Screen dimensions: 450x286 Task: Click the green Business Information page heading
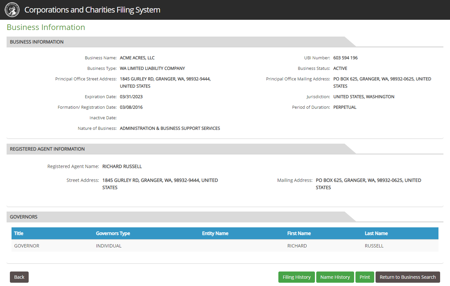pyautogui.click(x=46, y=27)
